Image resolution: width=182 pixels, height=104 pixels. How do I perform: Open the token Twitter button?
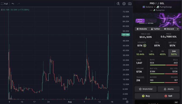pos(156,29)
